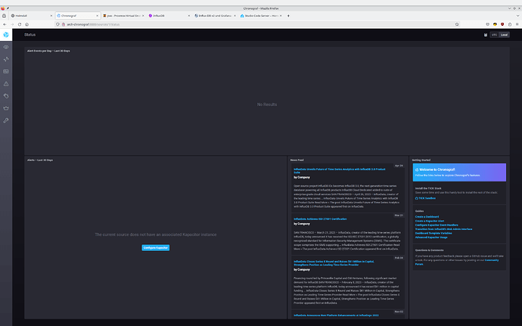
Task: Open the Alerting triangle icon in sidebar
Action: tap(6, 84)
